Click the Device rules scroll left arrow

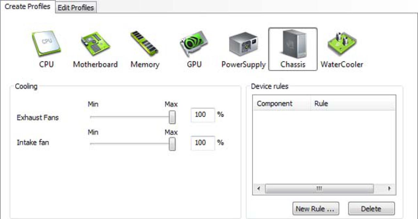[259, 189]
